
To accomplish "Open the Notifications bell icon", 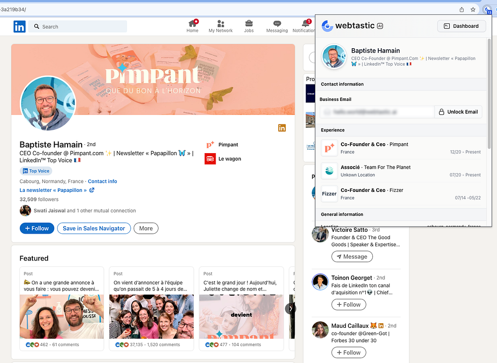I will pos(306,23).
